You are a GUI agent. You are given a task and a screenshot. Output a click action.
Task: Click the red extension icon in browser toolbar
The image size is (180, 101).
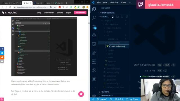tap(60, 7)
